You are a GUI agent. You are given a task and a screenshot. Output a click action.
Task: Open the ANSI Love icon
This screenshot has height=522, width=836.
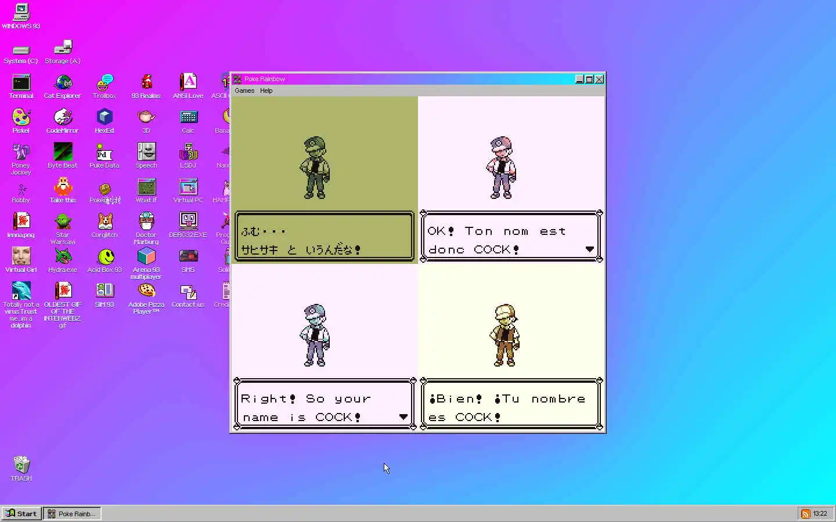[x=188, y=86]
